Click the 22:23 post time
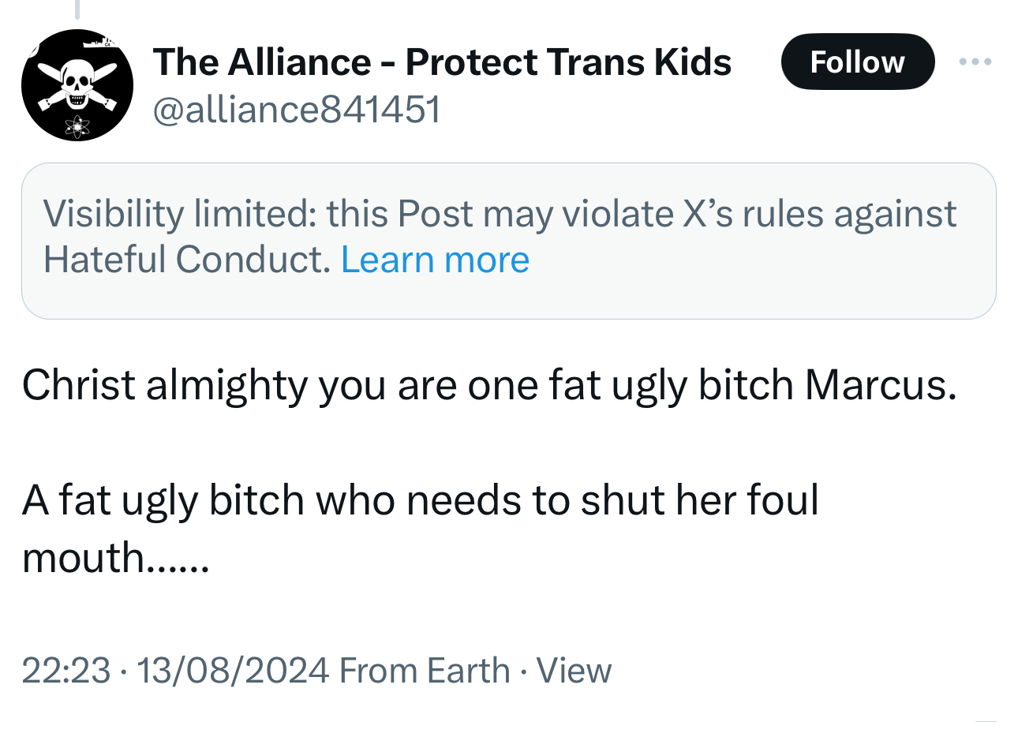Image resolution: width=1018 pixels, height=737 pixels. 66,671
